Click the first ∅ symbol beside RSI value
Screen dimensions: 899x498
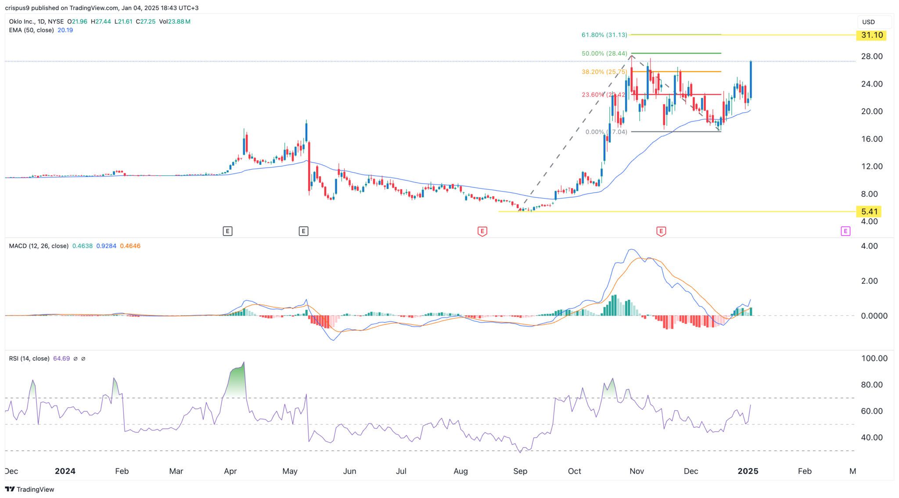pos(76,359)
